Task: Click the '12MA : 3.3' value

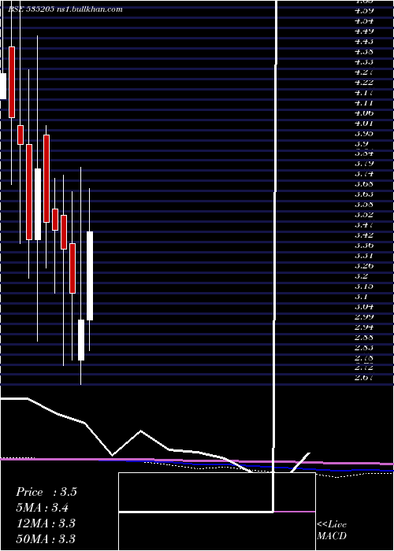Action: tap(46, 523)
